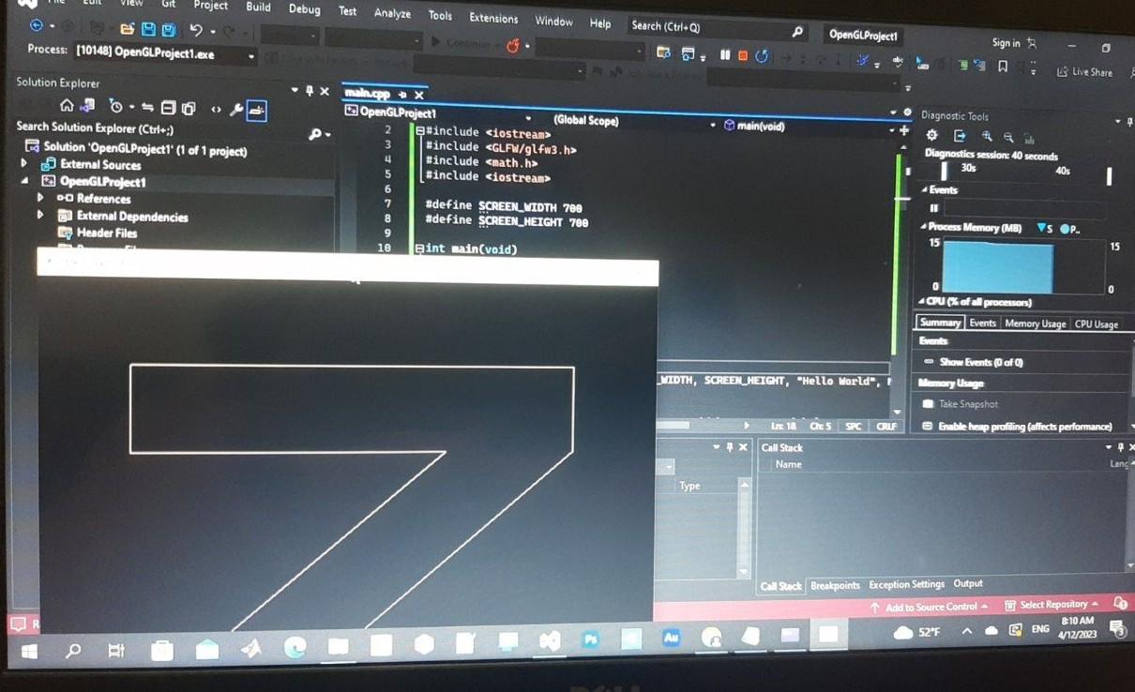
Task: Click the Break All pause icon
Action: click(x=725, y=54)
